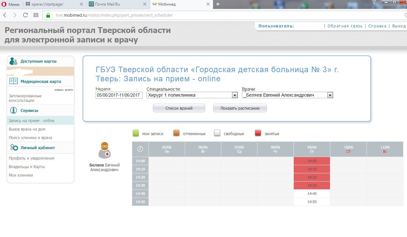Click the Личный кабинет gears icon
The image size is (407, 237).
(x=14, y=148)
